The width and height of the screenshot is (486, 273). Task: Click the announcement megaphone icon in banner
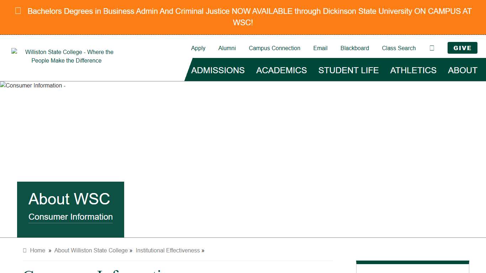click(x=18, y=11)
